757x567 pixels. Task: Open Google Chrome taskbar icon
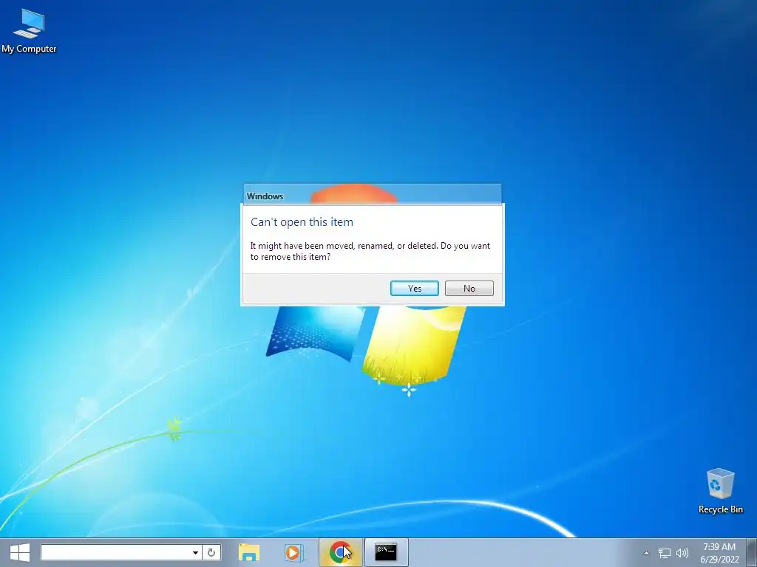click(340, 552)
